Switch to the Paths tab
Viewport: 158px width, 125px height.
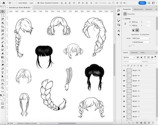(142, 53)
